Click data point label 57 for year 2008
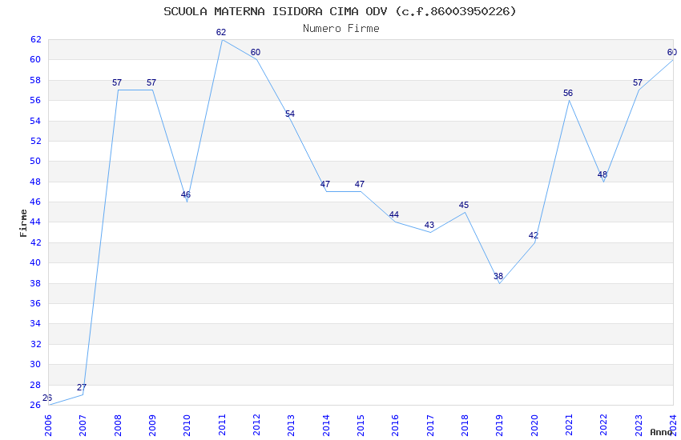The image size is (681, 440). [x=116, y=82]
